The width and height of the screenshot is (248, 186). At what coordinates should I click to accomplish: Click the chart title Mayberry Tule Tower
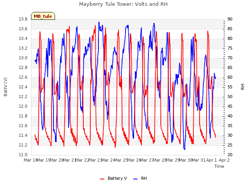pos(123,4)
